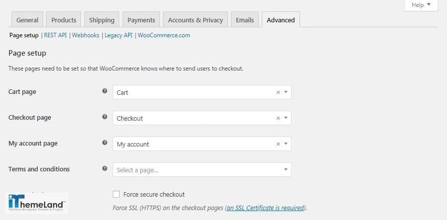Expand the Help panel button

421,5
